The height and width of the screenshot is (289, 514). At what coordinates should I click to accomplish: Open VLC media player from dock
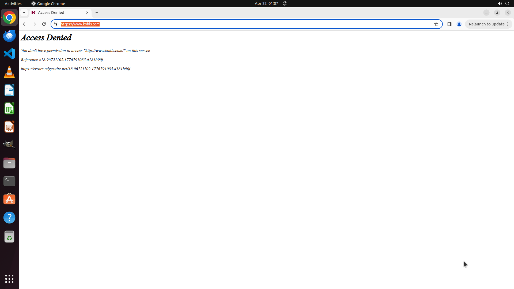click(x=9, y=72)
